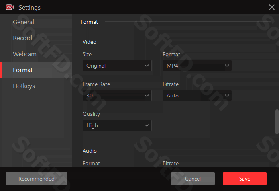Click the Audio section label
The height and width of the screenshot is (191, 279).
pyautogui.click(x=90, y=151)
